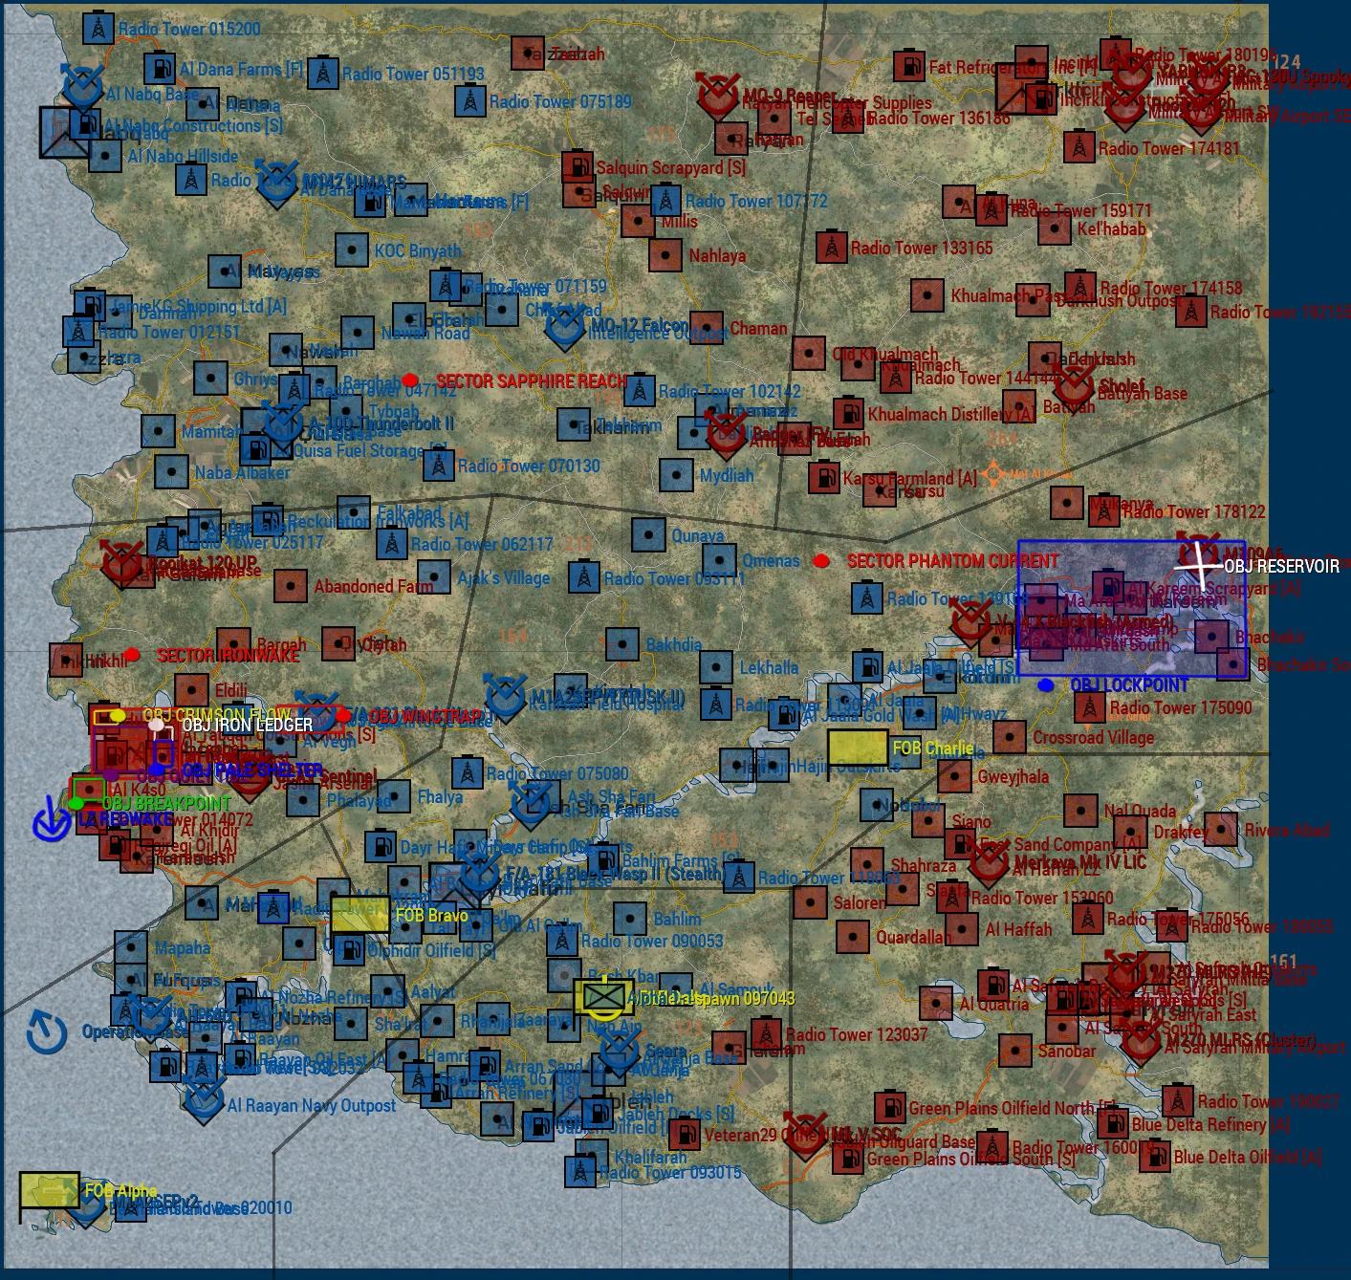1351x1280 pixels.
Task: Click the Nahlaya red town marker
Action: (665, 255)
